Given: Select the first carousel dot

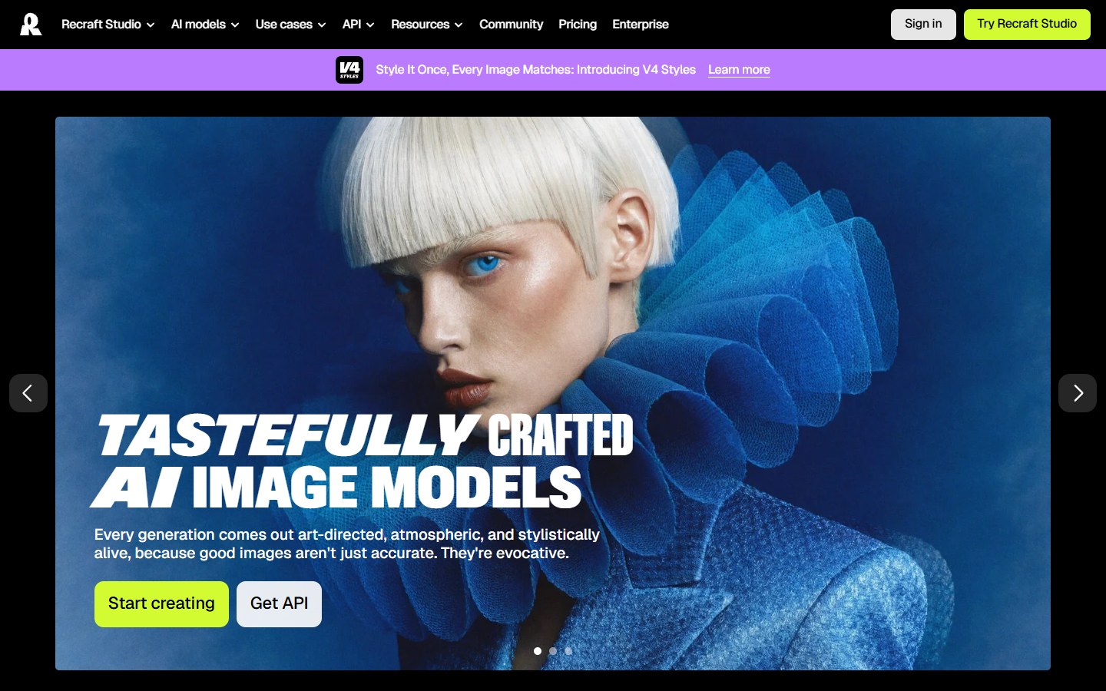Looking at the screenshot, I should tap(538, 651).
